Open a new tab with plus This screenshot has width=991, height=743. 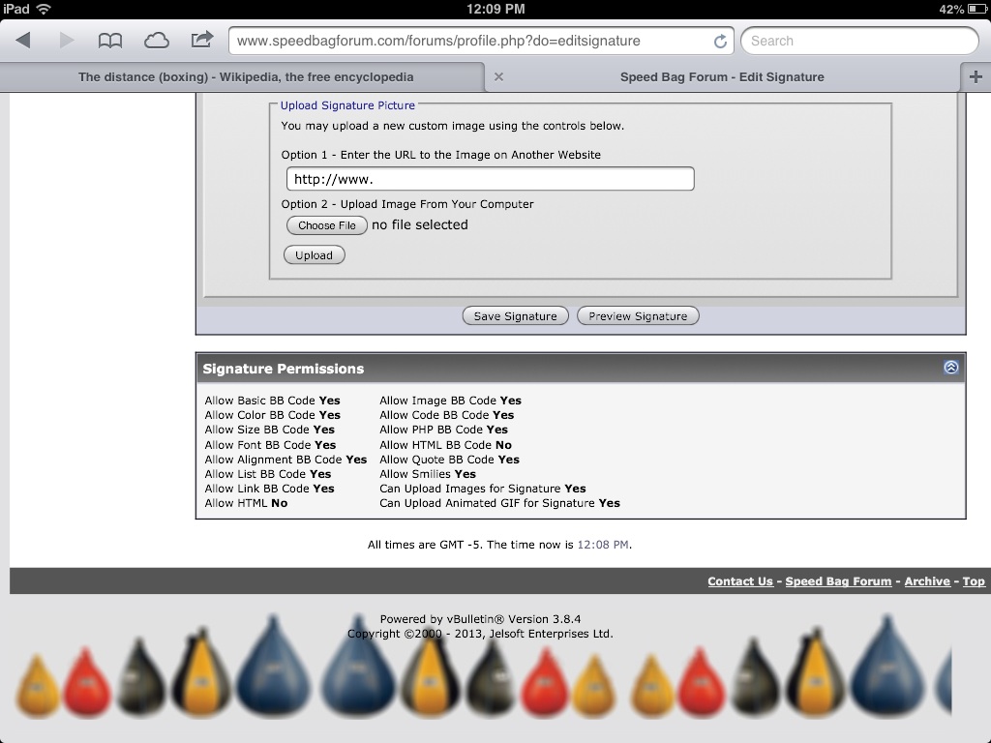pyautogui.click(x=975, y=77)
